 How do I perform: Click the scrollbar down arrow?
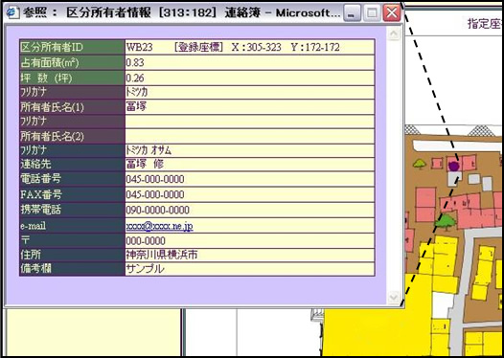point(394,298)
